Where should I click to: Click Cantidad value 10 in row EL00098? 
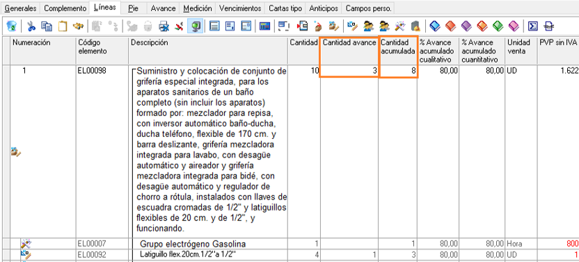click(x=315, y=71)
